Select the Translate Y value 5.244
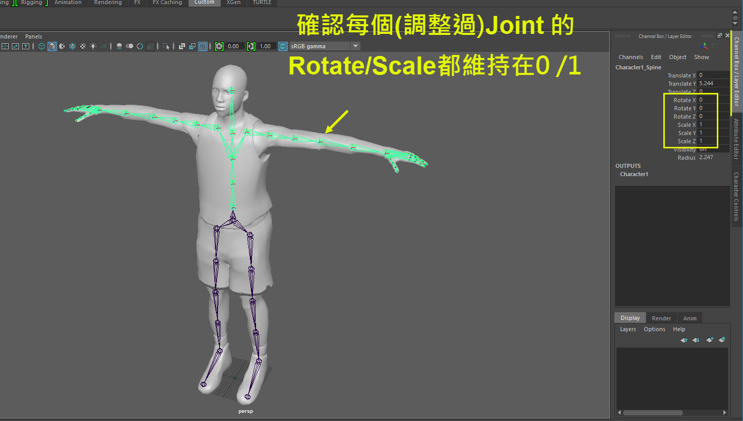743x421 pixels. 713,84
